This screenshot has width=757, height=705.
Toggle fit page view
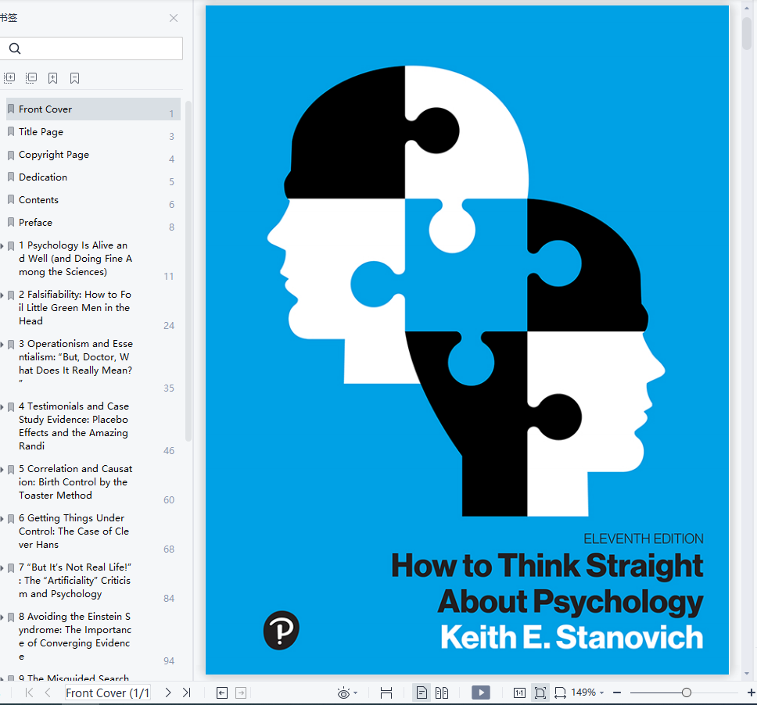[540, 693]
